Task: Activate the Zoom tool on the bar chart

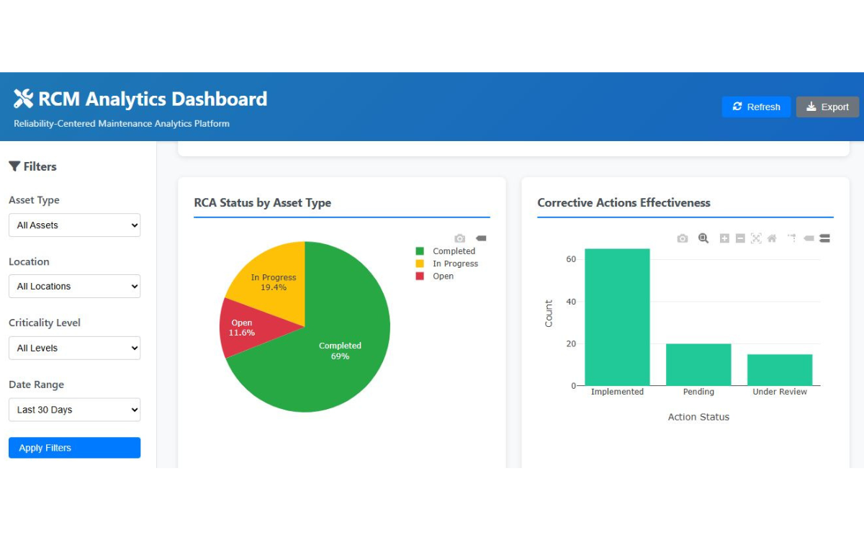Action: click(703, 238)
